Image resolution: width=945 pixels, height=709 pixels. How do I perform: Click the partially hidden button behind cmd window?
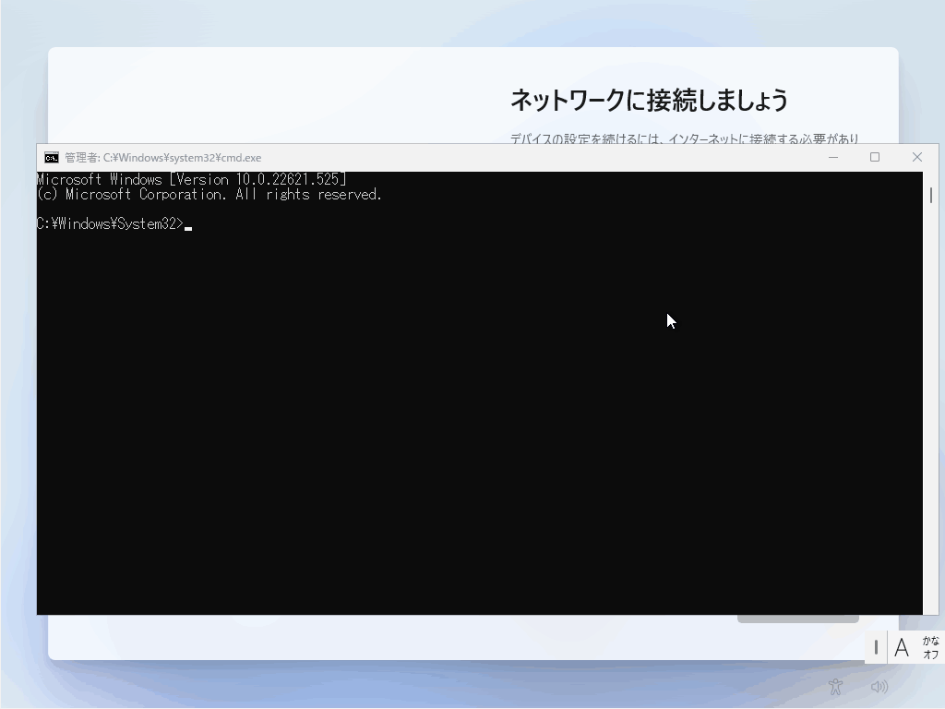tap(798, 619)
